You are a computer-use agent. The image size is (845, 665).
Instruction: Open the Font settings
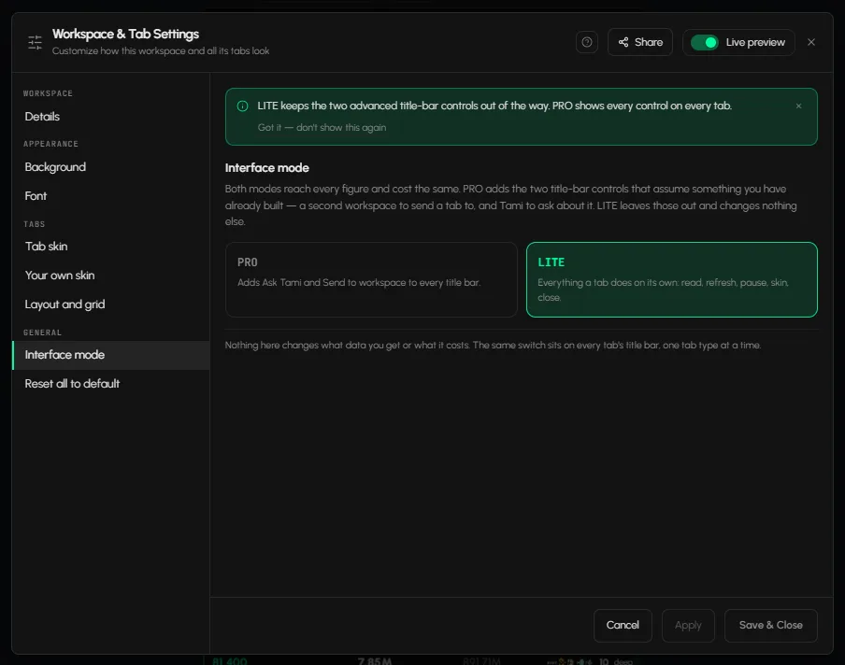(110, 196)
